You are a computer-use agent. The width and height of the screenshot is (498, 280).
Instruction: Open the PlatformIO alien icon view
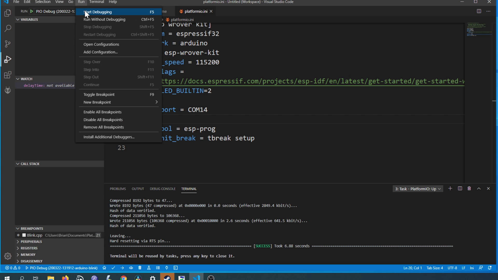coord(8,90)
